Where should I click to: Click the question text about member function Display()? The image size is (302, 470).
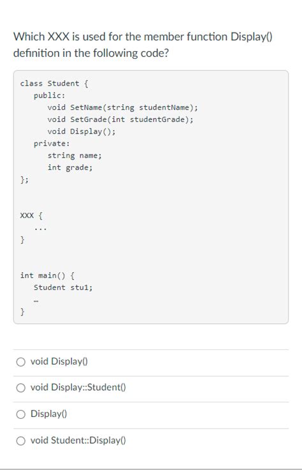[x=143, y=45]
